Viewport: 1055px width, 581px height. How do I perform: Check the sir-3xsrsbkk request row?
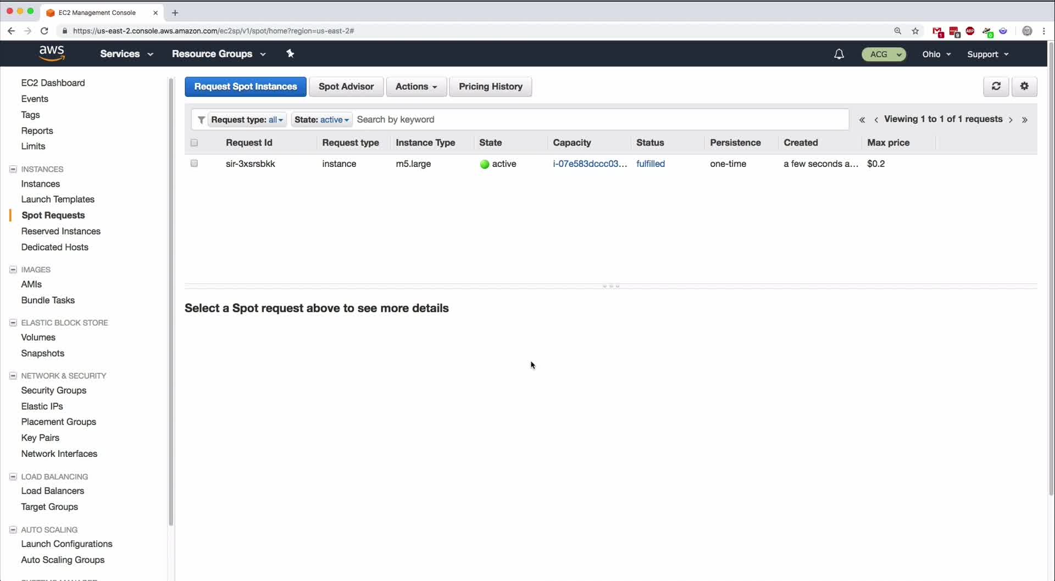point(194,164)
